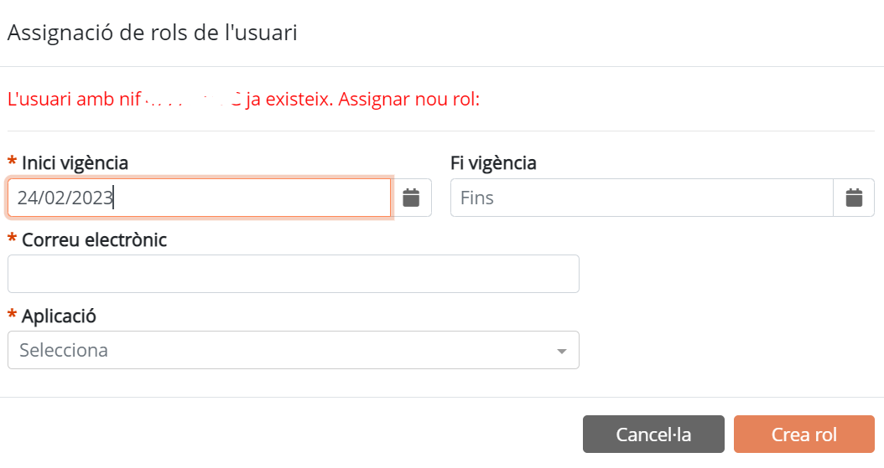884x468 pixels.
Task: Click the Correu electrònic text box
Action: point(294,274)
